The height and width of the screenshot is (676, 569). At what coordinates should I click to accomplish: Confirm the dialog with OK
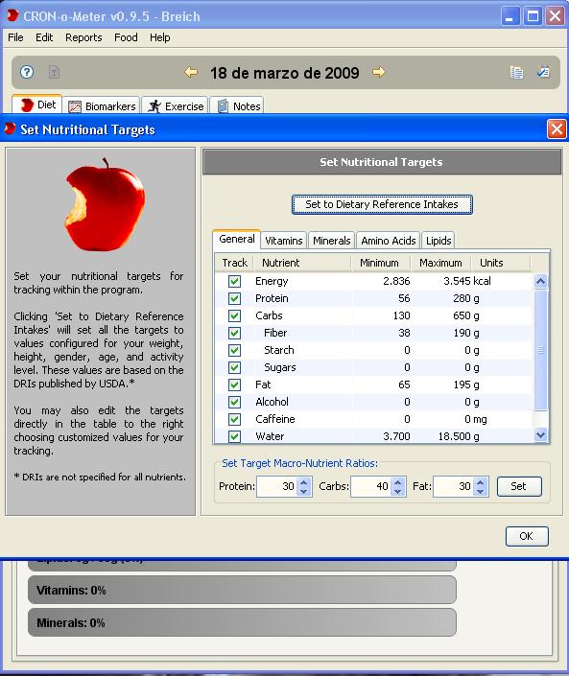click(527, 536)
